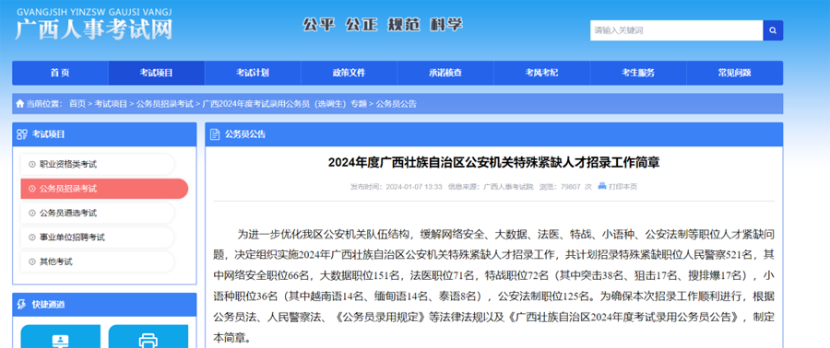Click the circle icon before 其他考试

coord(31,262)
